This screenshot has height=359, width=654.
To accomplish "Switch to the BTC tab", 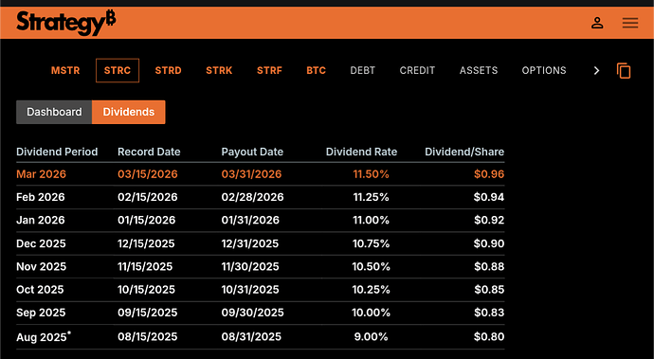I will tap(317, 70).
